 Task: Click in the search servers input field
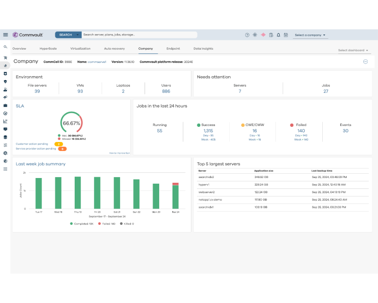pyautogui.click(x=139, y=35)
